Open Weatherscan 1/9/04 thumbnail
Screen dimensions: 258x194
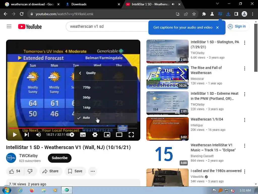168,129
